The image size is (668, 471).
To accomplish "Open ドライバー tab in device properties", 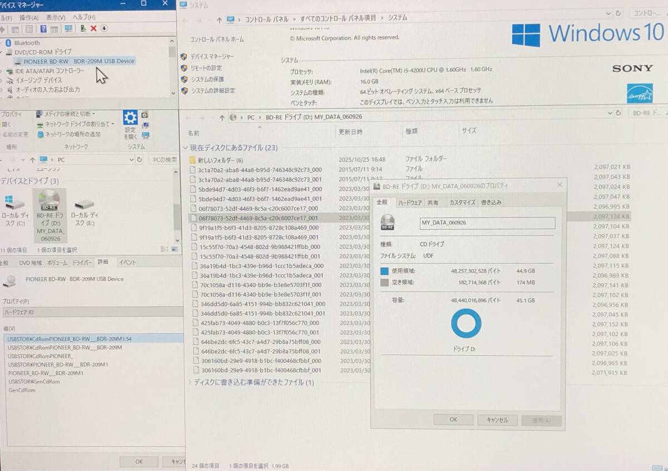I will coord(82,263).
